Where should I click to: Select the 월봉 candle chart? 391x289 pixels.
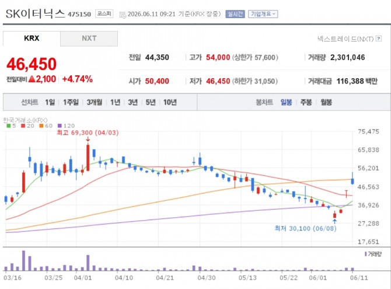(x=326, y=102)
